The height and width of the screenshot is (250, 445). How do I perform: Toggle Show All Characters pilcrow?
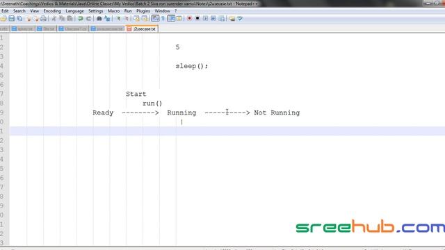(163, 19)
